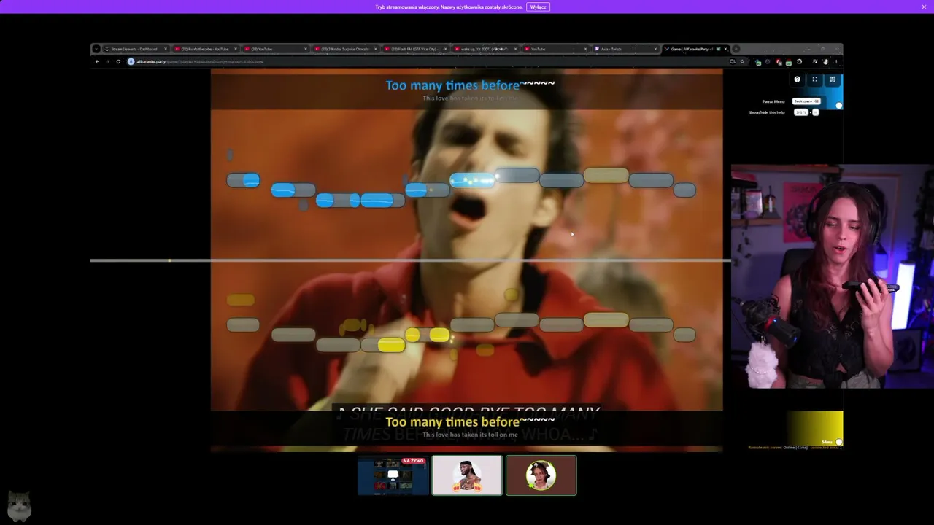
Task: Click the cat icon in bottom-left corner
Action: [20, 505]
